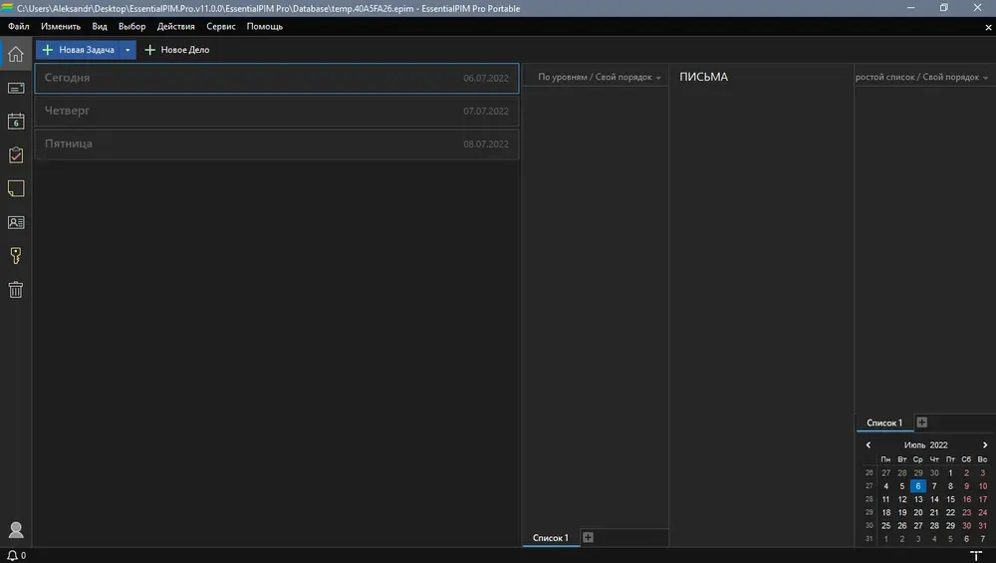
Task: Click date 06.07.2022 in Сегодня row
Action: [x=486, y=78]
